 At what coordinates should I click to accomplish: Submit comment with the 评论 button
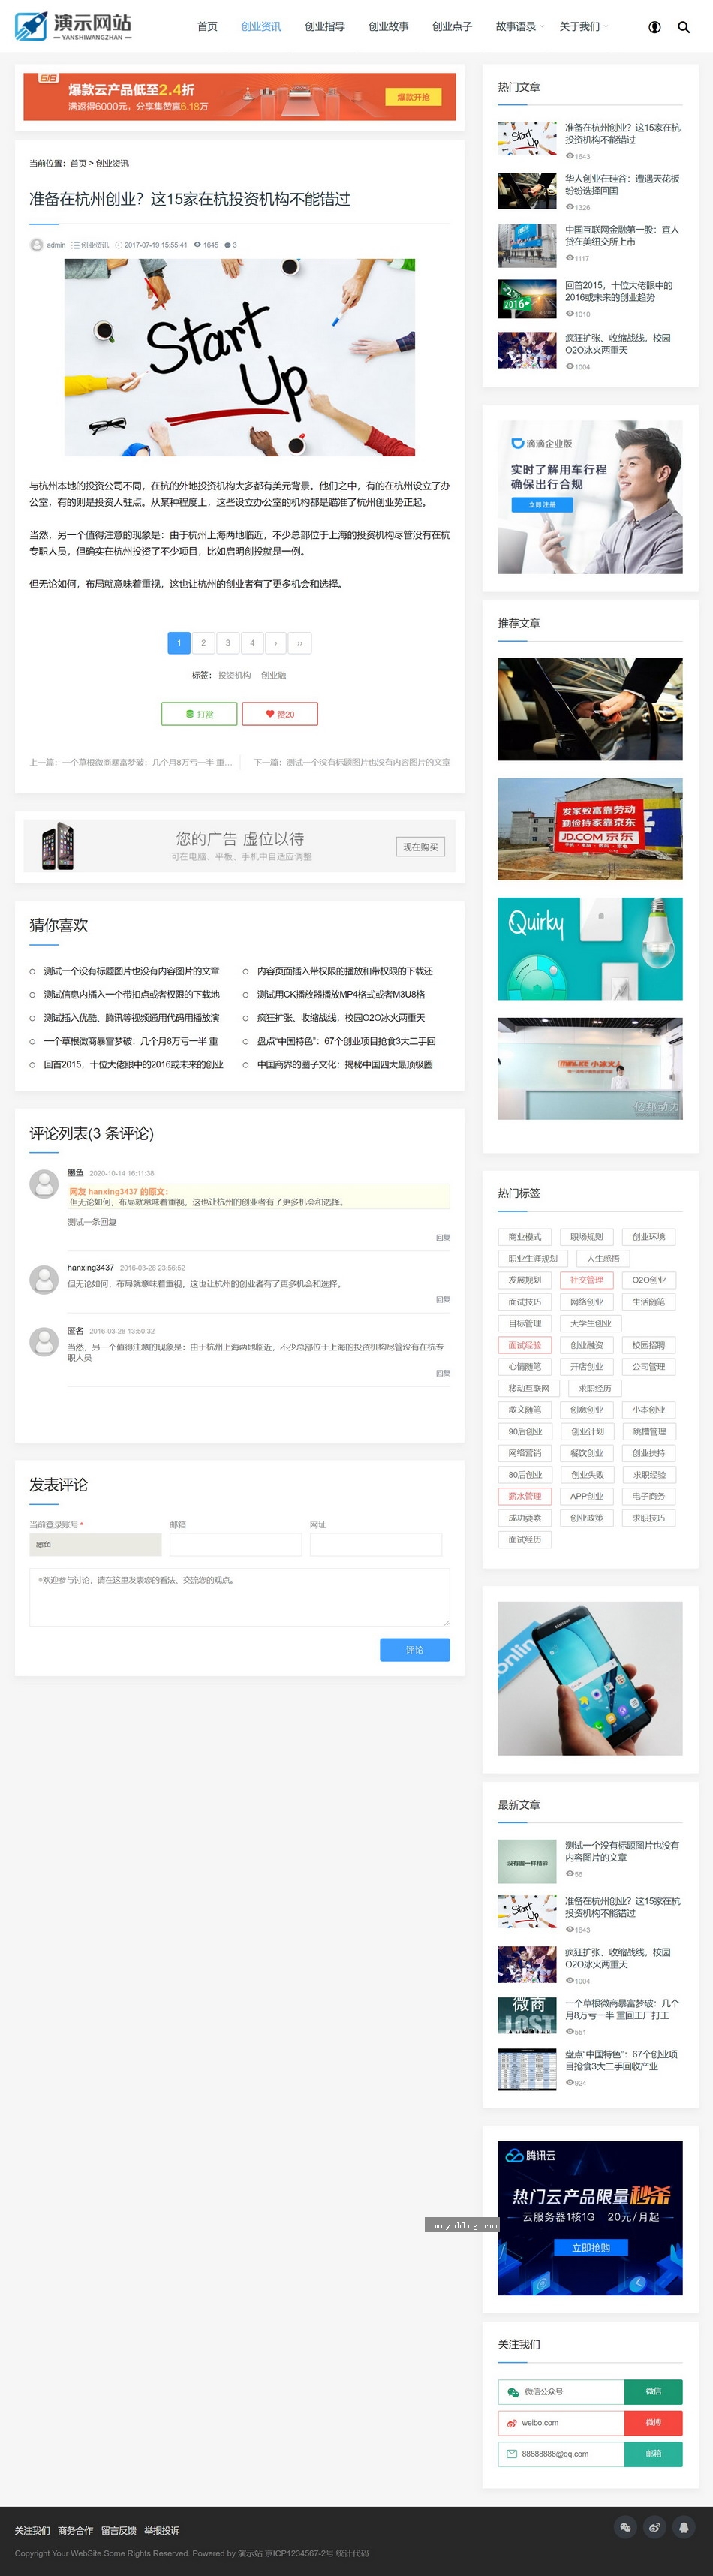pos(415,1650)
